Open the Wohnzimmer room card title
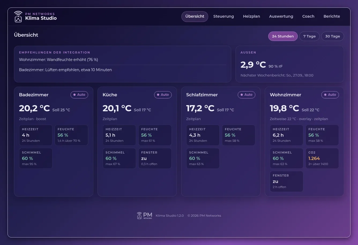This screenshot has width=358, height=245. click(285, 95)
